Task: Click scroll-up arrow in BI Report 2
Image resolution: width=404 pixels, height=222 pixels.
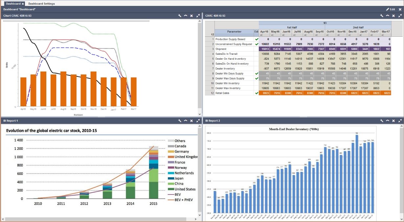Action: tap(402, 126)
